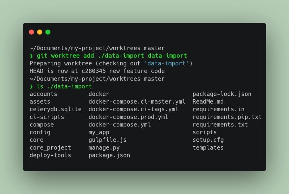
Task: Click the green maximize window dot
Action: coord(48,32)
